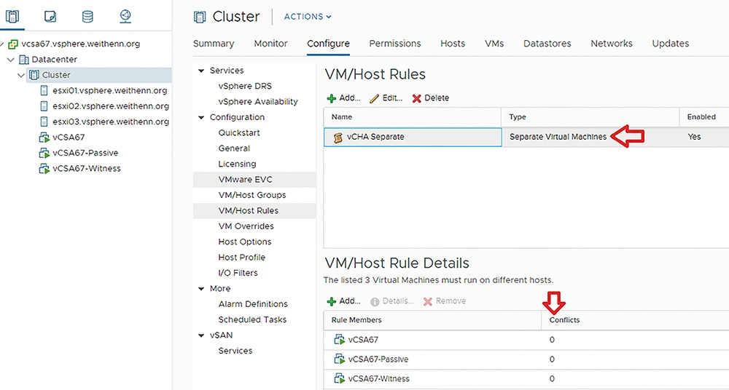Click VM icon beside vCSA67-Passive in tree

44,153
